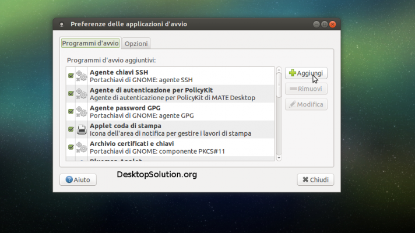415x233 pixels.
Task: Click the scrollbar up arrow in the list
Action: coord(279,71)
